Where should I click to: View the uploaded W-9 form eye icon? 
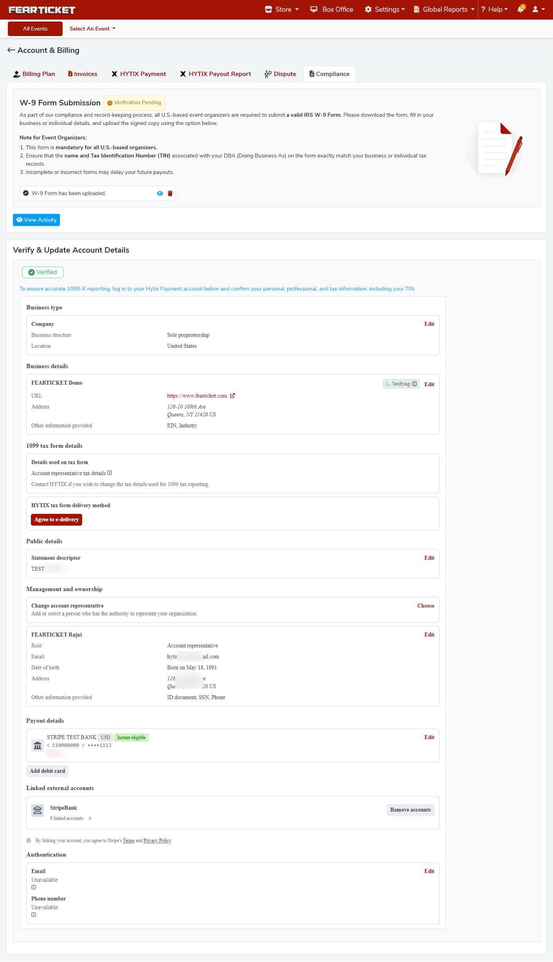coord(160,193)
